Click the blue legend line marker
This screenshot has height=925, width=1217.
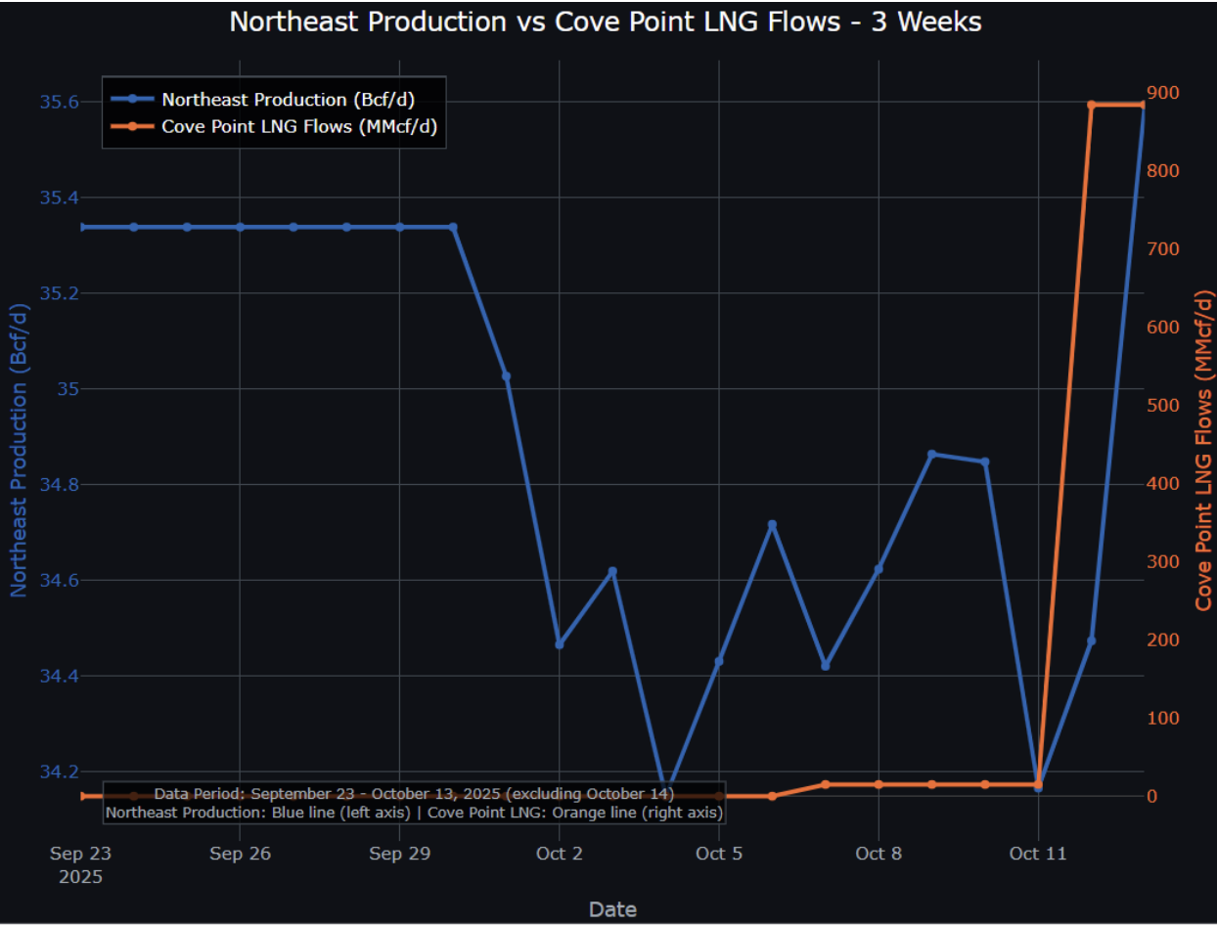[x=132, y=99]
